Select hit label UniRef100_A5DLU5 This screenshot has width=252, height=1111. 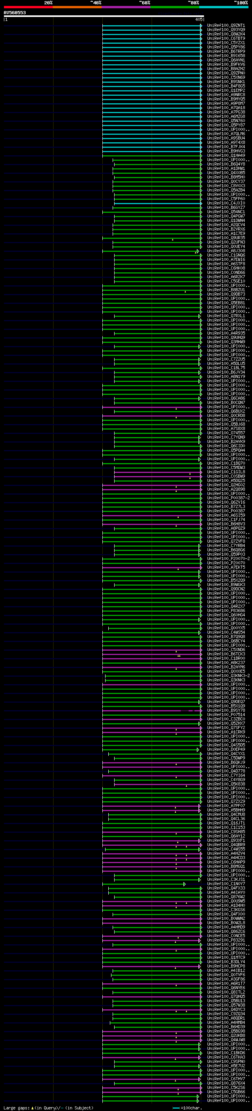[x=226, y=364]
